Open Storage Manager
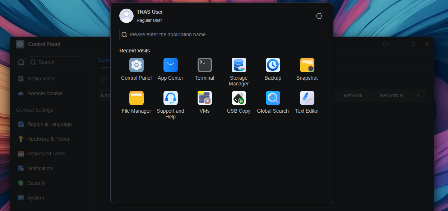The width and height of the screenshot is (448, 211). click(x=239, y=65)
